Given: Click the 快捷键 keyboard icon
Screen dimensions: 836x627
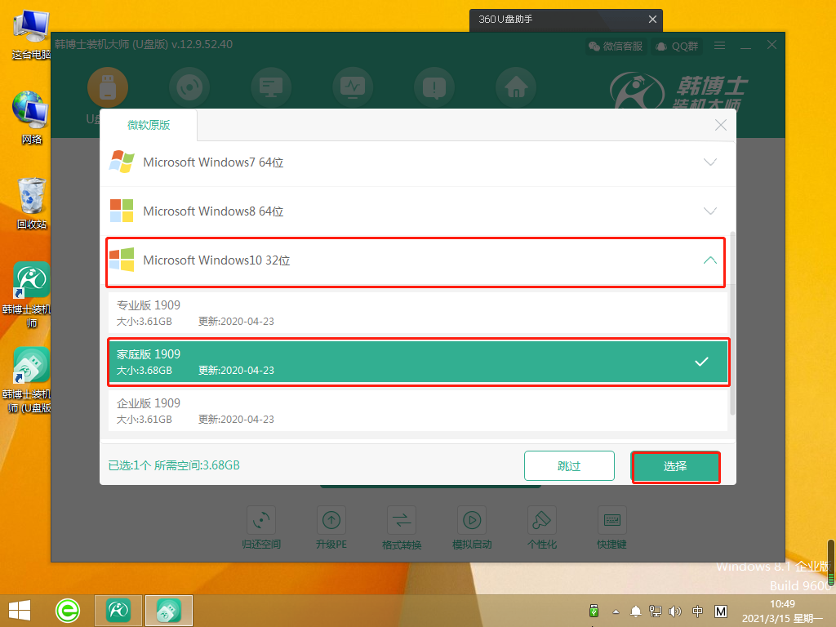Looking at the screenshot, I should click(611, 520).
